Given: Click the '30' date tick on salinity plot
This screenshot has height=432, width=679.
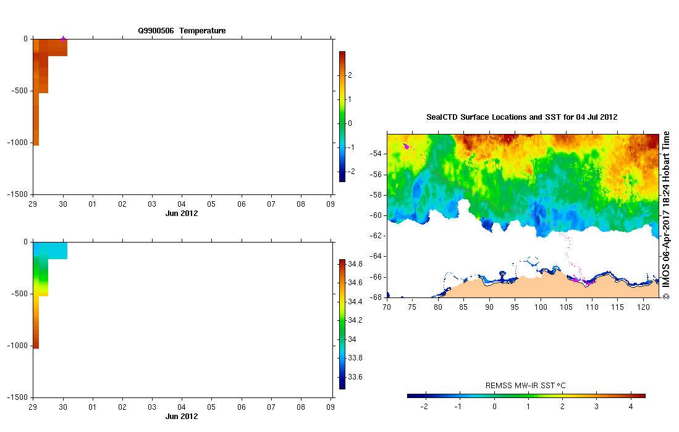Looking at the screenshot, I should click(x=63, y=407).
